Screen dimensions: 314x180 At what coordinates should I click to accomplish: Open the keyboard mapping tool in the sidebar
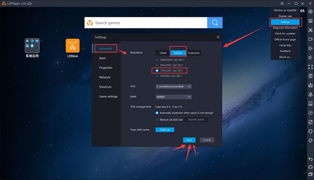coord(310,21)
